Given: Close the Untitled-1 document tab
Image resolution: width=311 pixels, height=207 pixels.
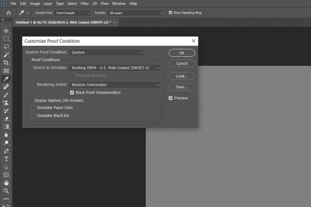Looking at the screenshot, I should click(x=115, y=23).
